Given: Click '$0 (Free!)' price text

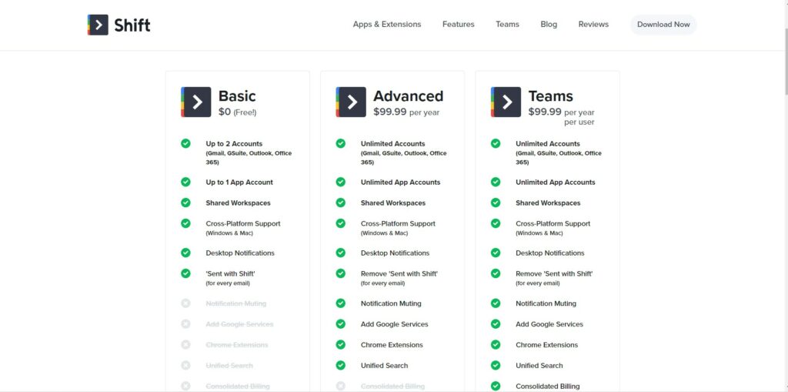Looking at the screenshot, I should pos(237,112).
